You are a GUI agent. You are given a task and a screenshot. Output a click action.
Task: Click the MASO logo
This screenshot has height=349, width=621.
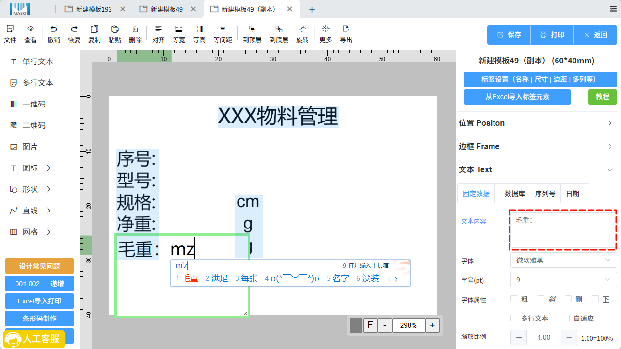[19, 9]
